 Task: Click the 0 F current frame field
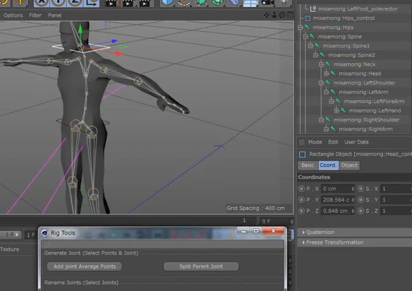(x=275, y=222)
